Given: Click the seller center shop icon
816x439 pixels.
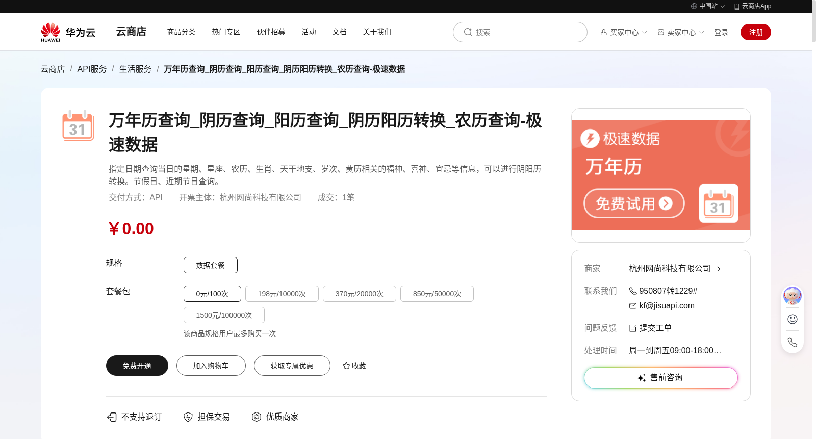Looking at the screenshot, I should point(661,32).
